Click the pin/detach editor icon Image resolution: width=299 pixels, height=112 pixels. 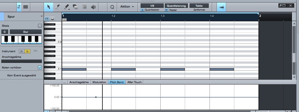click(280, 6)
